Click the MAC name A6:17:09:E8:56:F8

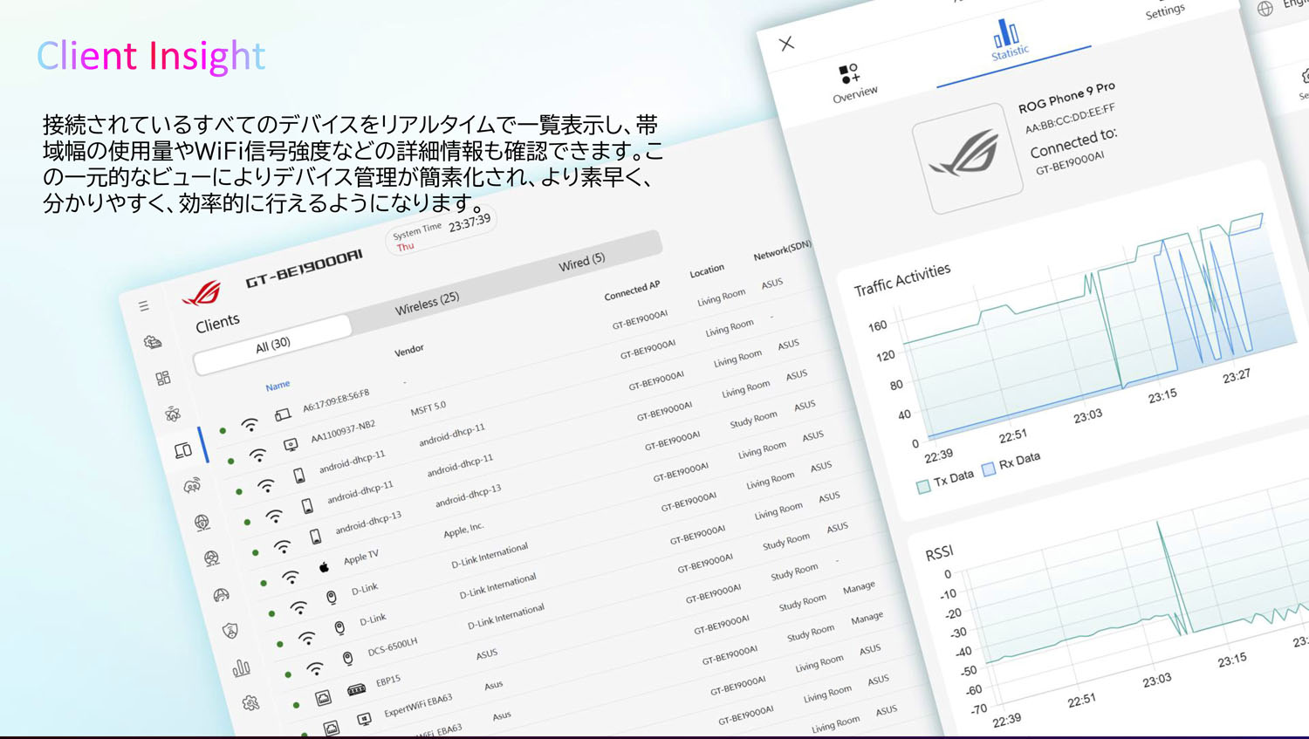point(336,401)
